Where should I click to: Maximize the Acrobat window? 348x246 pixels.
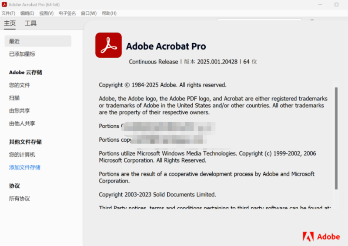(336, 4)
